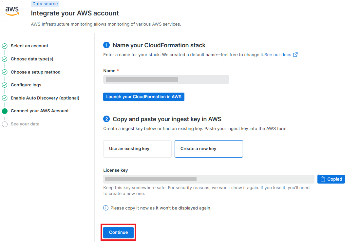The image size is (360, 242).
Task: Go to Choose a setup method step
Action: point(36,72)
